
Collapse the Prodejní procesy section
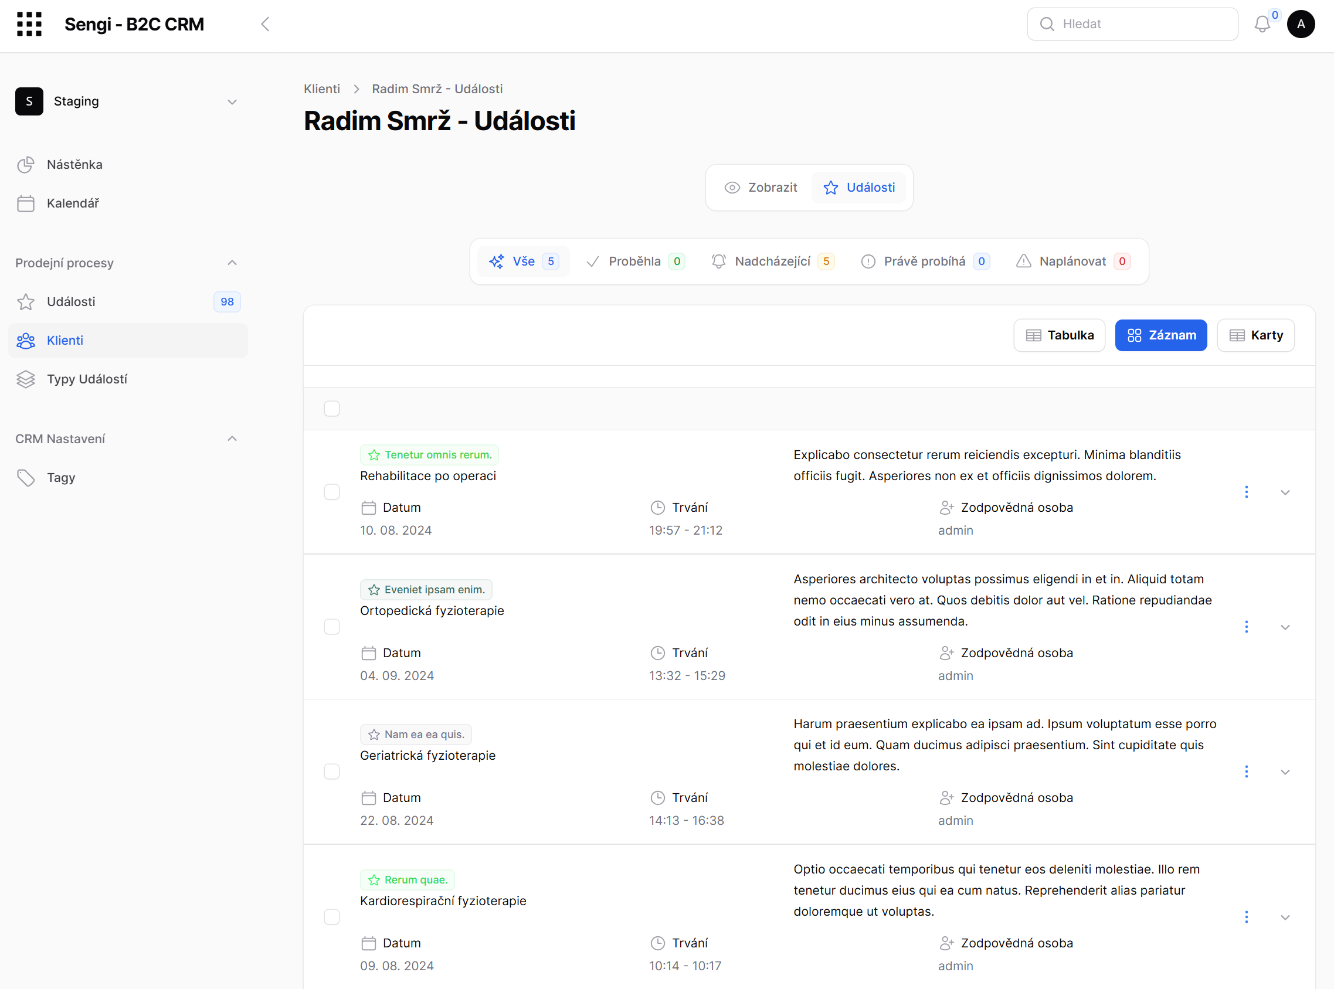(232, 263)
